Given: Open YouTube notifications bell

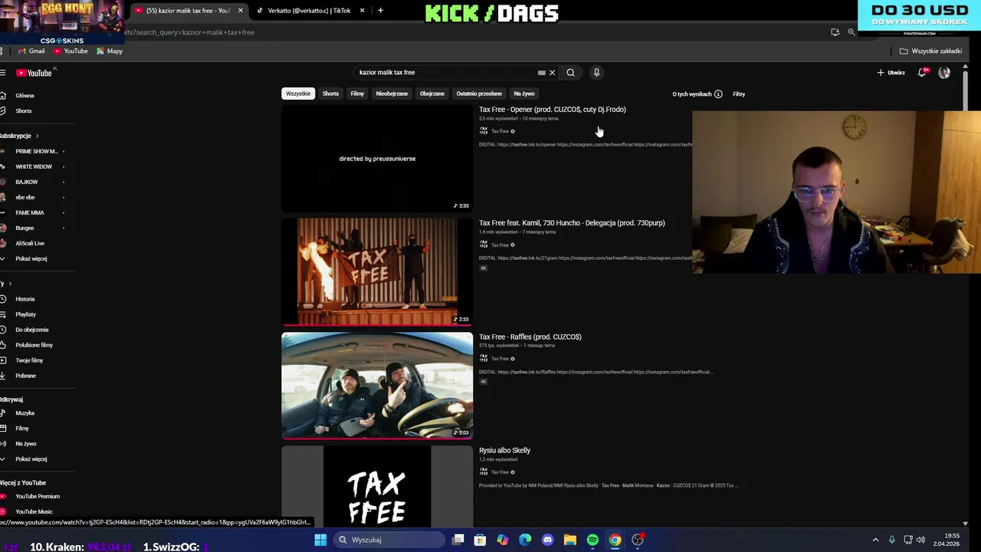Looking at the screenshot, I should click(x=922, y=73).
